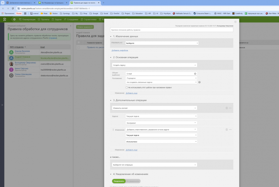Click the help question mark beside linked tasks dropdown
The width and height of the screenshot is (279, 187).
tap(199, 82)
